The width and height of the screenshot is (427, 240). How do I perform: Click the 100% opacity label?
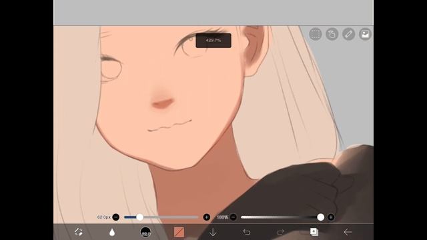[222, 217]
